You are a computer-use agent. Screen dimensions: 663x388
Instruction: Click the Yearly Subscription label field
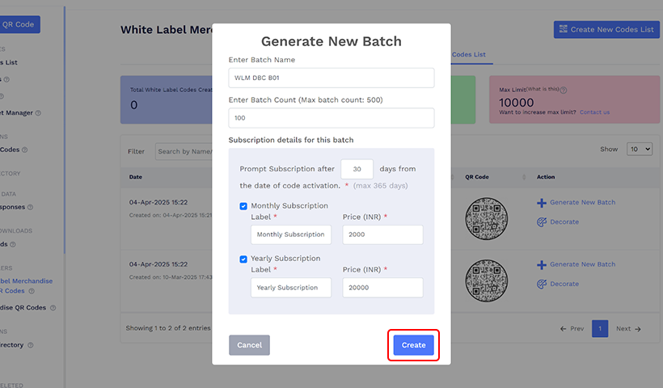(291, 288)
